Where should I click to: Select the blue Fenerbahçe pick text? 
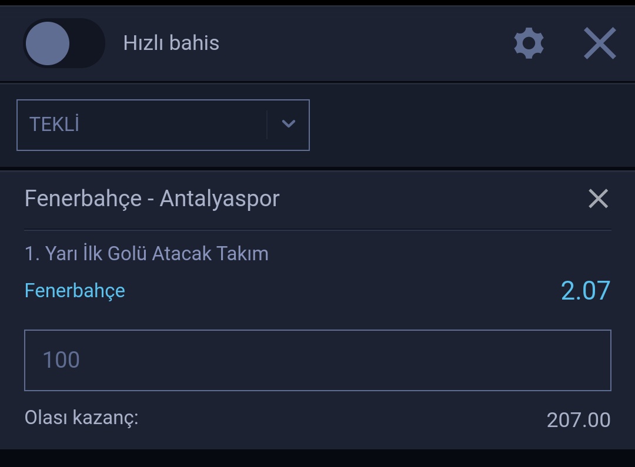click(75, 291)
